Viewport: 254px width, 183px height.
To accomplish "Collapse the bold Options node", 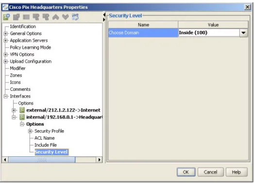I will click(x=22, y=124).
